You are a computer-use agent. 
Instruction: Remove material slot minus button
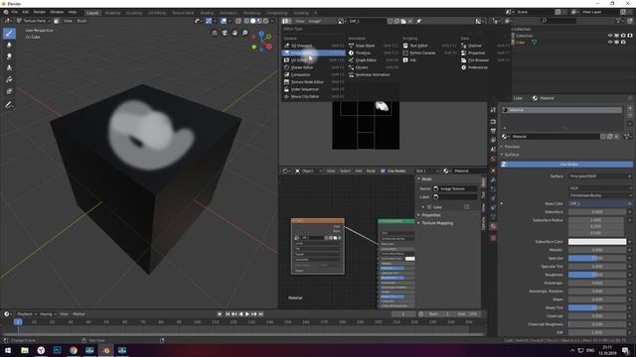click(630, 116)
